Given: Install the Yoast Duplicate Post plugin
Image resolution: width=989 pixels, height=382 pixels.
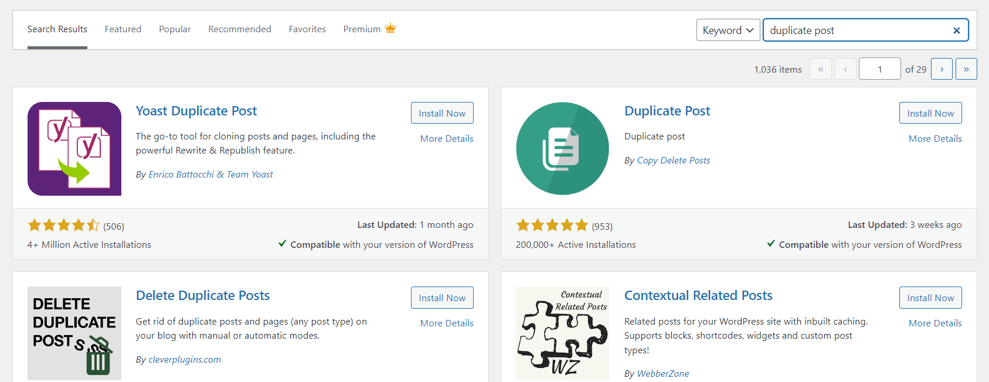Looking at the screenshot, I should [x=442, y=113].
